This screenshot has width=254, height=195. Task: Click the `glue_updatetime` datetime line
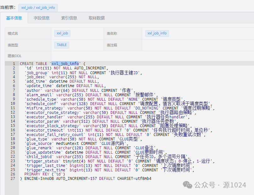(x=96, y=152)
